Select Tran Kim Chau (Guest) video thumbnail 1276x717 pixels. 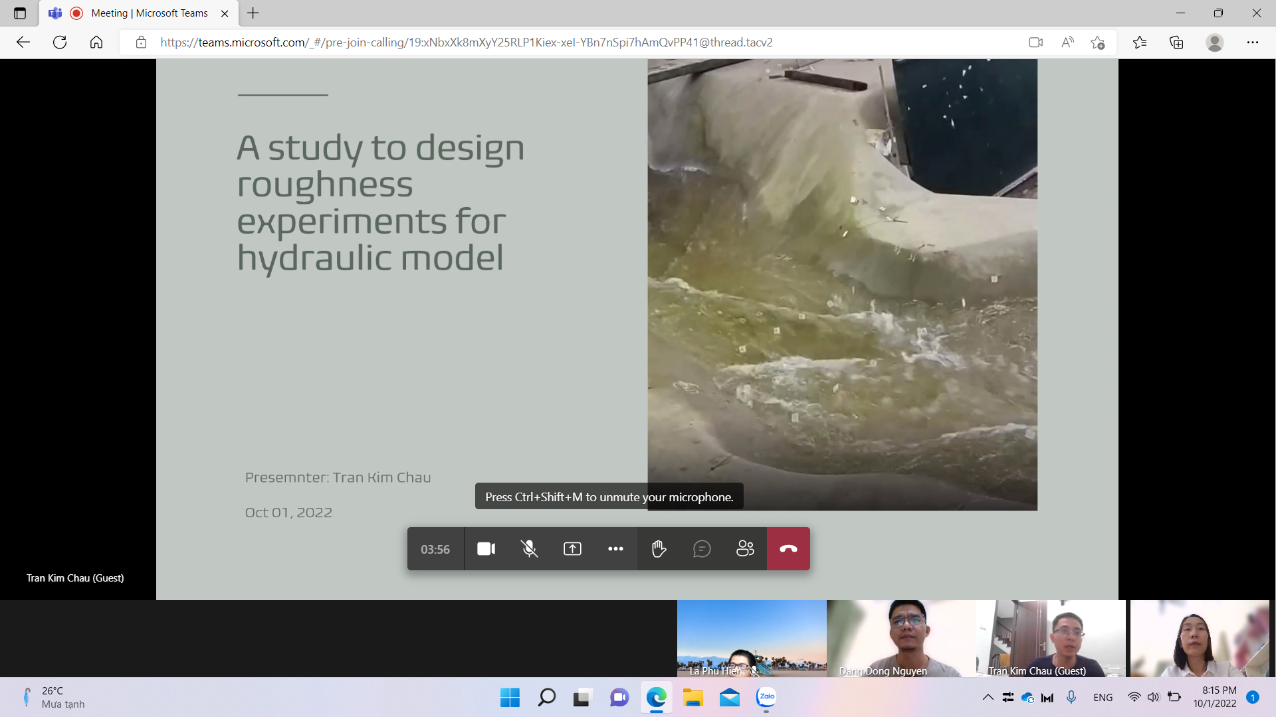click(1051, 638)
